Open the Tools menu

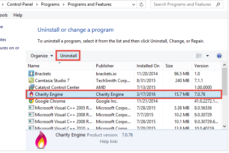pyautogui.click(x=4, y=15)
